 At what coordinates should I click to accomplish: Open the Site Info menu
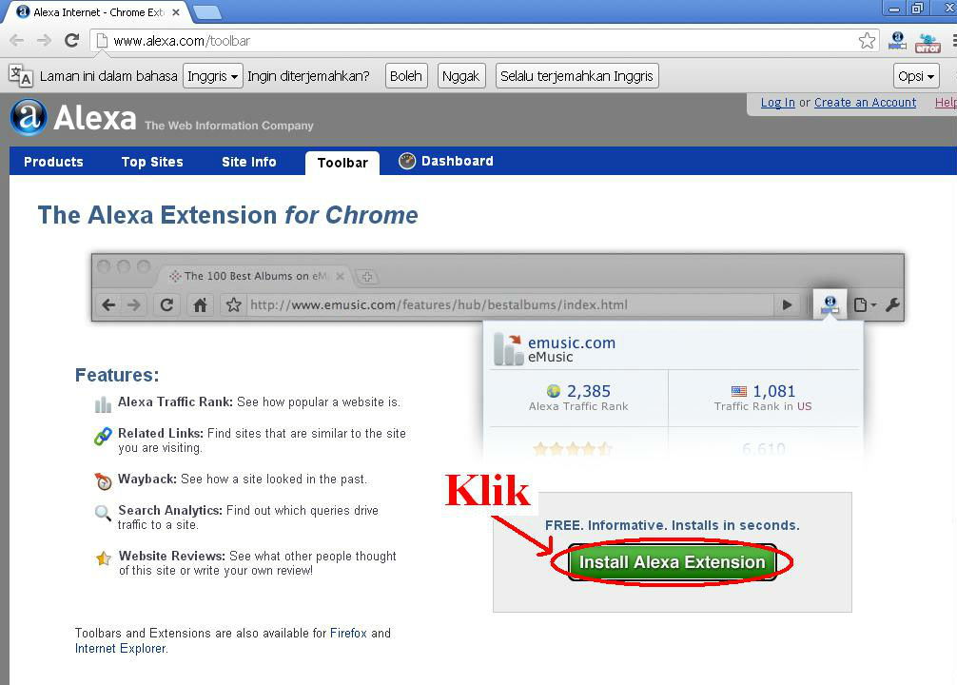click(249, 162)
